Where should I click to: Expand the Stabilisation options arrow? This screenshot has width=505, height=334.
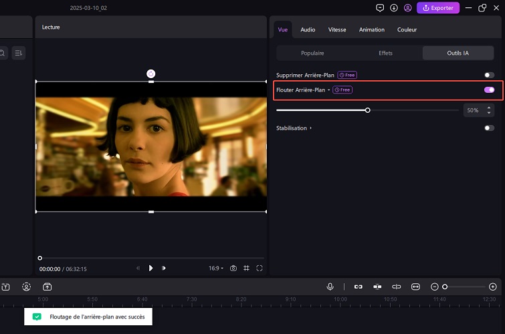pyautogui.click(x=311, y=128)
